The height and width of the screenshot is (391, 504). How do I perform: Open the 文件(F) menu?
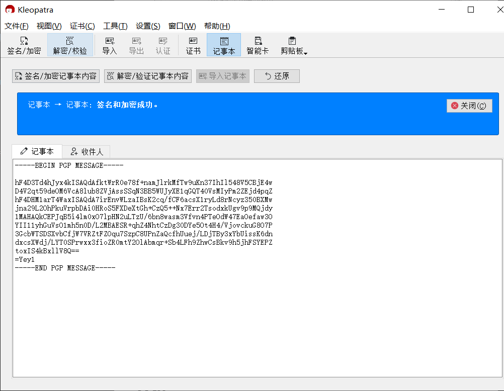(17, 26)
